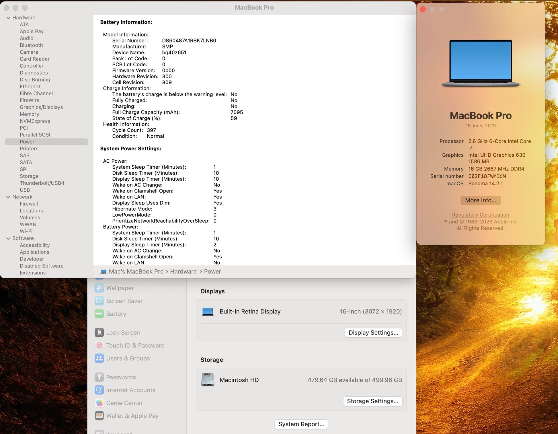Screen dimensions: 558x434
Task: Open Screen Saver icon in sidebar
Action: tap(99, 301)
